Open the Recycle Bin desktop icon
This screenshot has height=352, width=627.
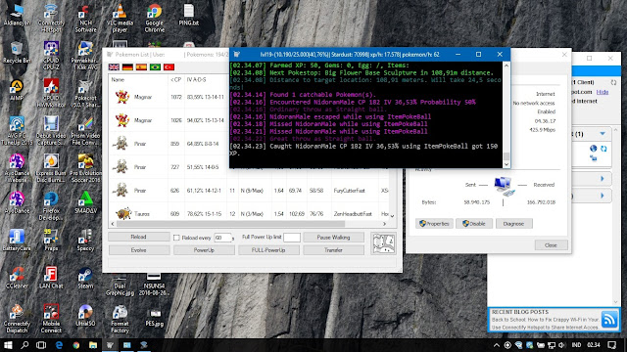point(17,52)
